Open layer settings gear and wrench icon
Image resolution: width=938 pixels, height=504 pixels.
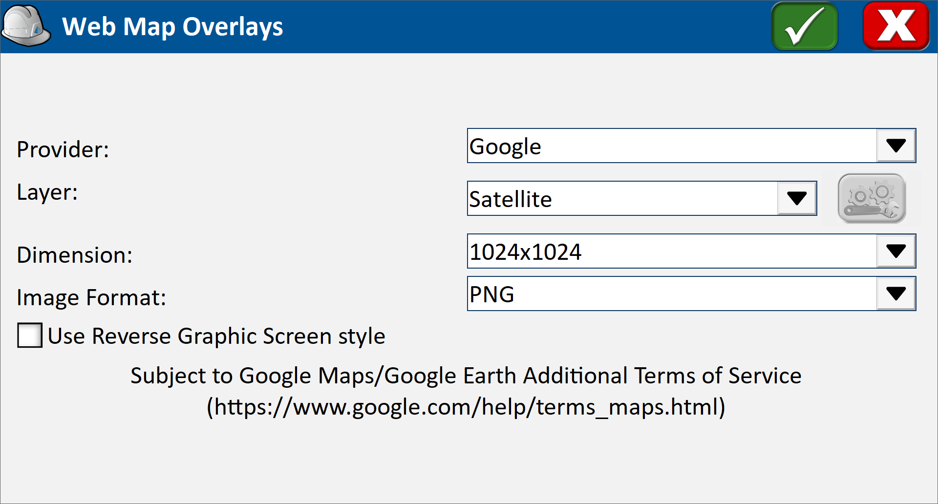[872, 198]
